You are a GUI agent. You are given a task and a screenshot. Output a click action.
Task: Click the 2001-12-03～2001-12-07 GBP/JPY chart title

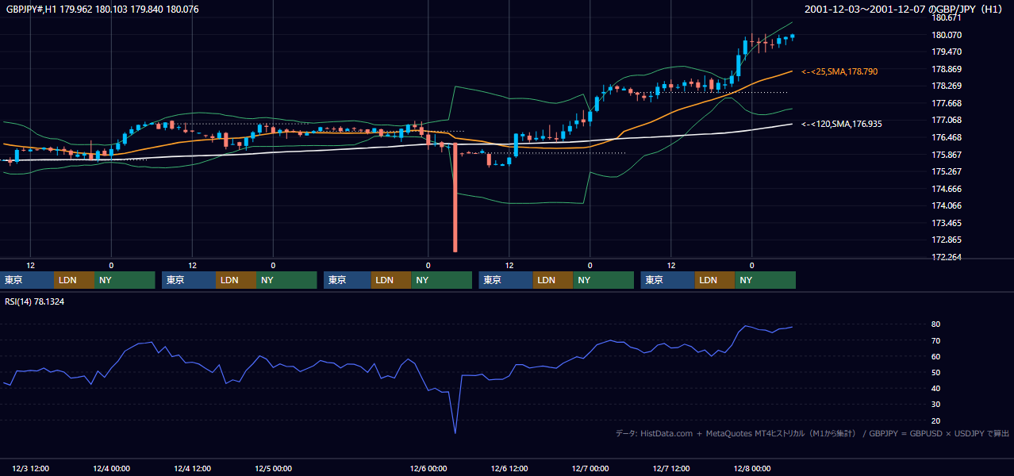coord(905,10)
